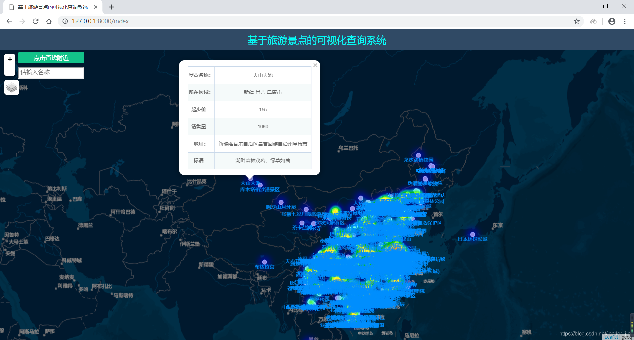Go forward in browser history
Image resolution: width=634 pixels, height=340 pixels.
click(22, 21)
